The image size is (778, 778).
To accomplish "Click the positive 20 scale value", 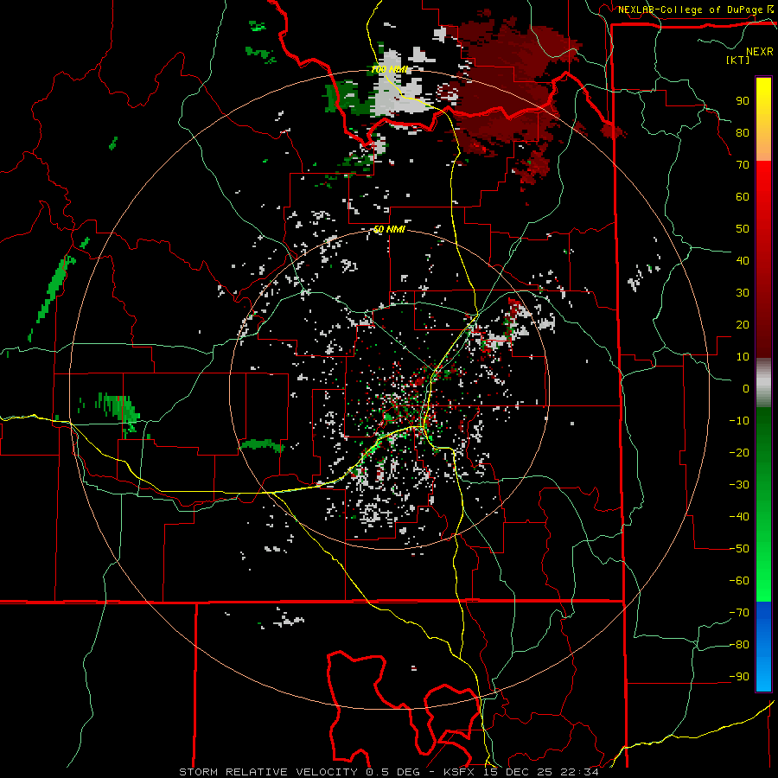I will 743,324.
